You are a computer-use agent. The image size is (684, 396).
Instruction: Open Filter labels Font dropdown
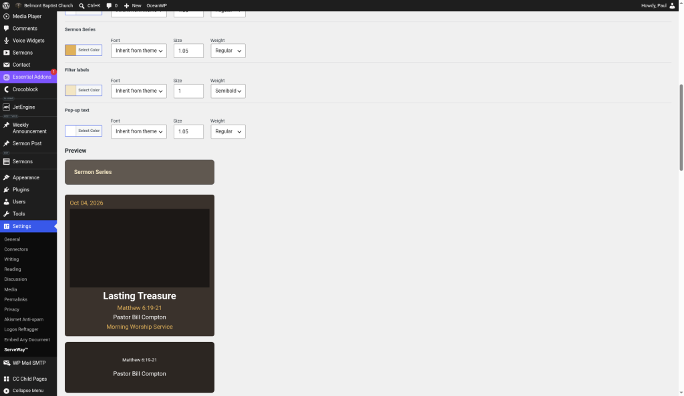tap(139, 91)
